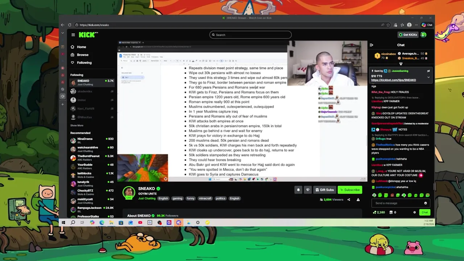Click the browser favorites star icon
The width and height of the screenshot is (464, 261).
click(388, 25)
